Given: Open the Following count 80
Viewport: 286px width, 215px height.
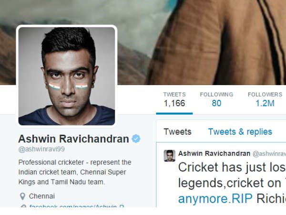Looking at the screenshot, I should point(216,100).
